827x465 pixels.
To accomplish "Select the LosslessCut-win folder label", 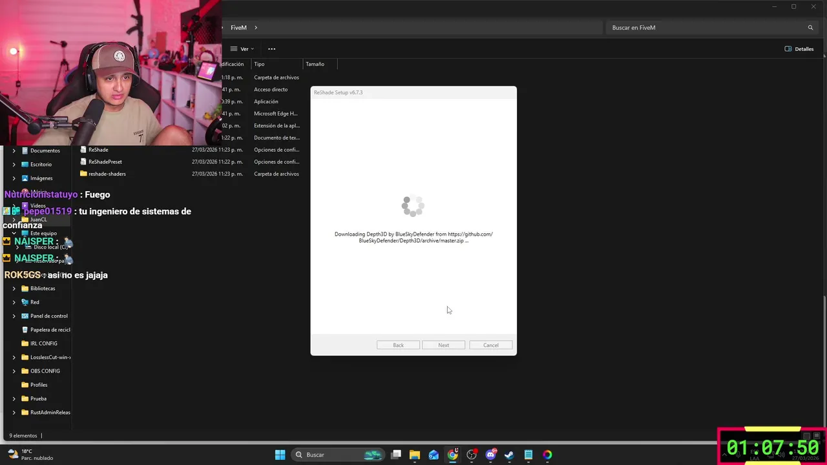I will click(x=50, y=357).
